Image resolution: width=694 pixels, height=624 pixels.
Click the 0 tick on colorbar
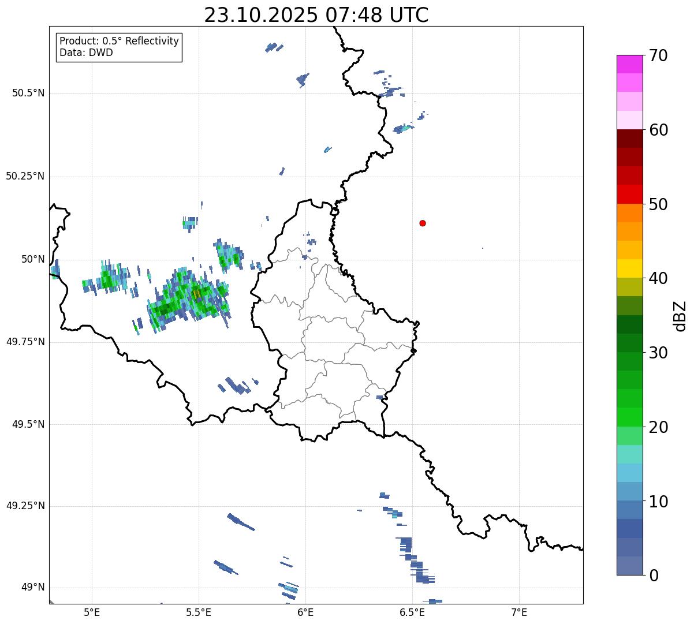(x=654, y=576)
